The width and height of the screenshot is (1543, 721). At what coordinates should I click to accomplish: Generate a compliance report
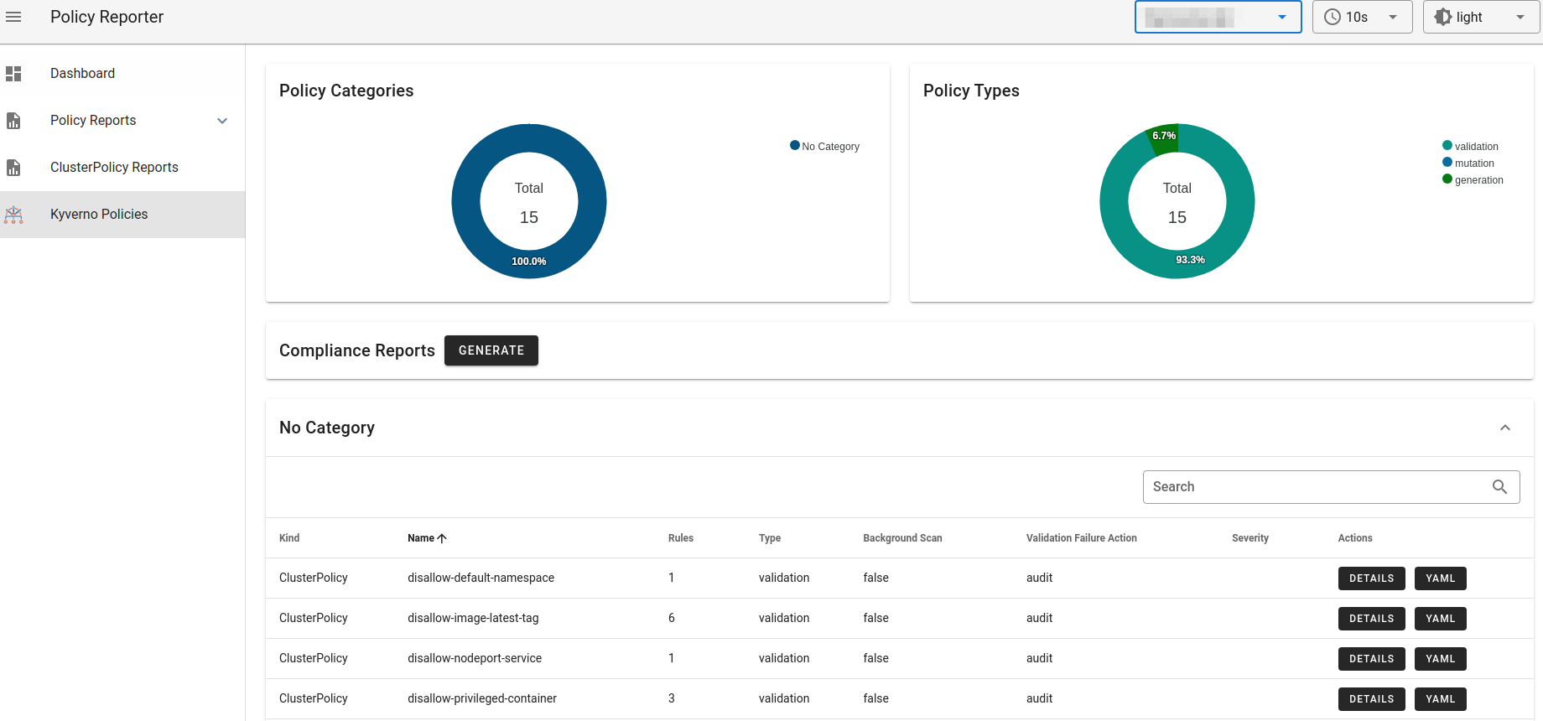pyautogui.click(x=491, y=350)
